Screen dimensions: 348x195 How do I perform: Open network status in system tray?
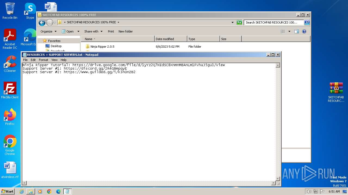315,191
